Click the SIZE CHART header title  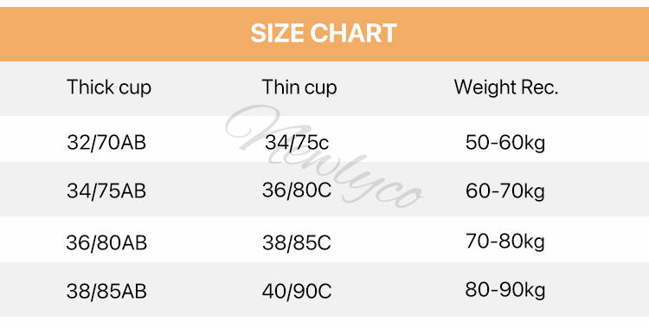[324, 33]
